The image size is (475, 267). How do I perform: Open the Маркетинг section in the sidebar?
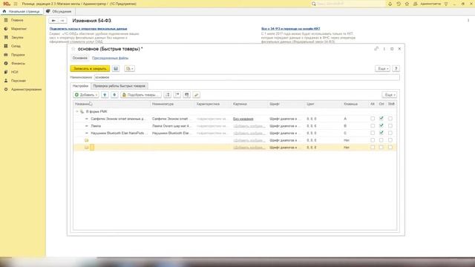coord(19,29)
